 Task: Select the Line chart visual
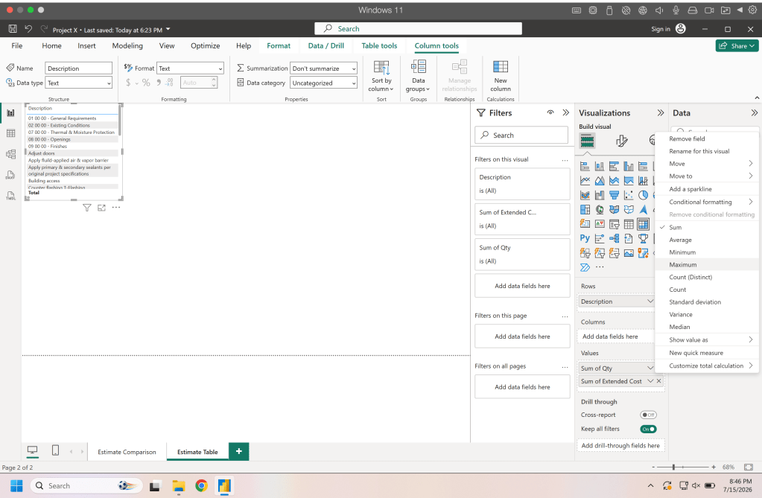585,181
